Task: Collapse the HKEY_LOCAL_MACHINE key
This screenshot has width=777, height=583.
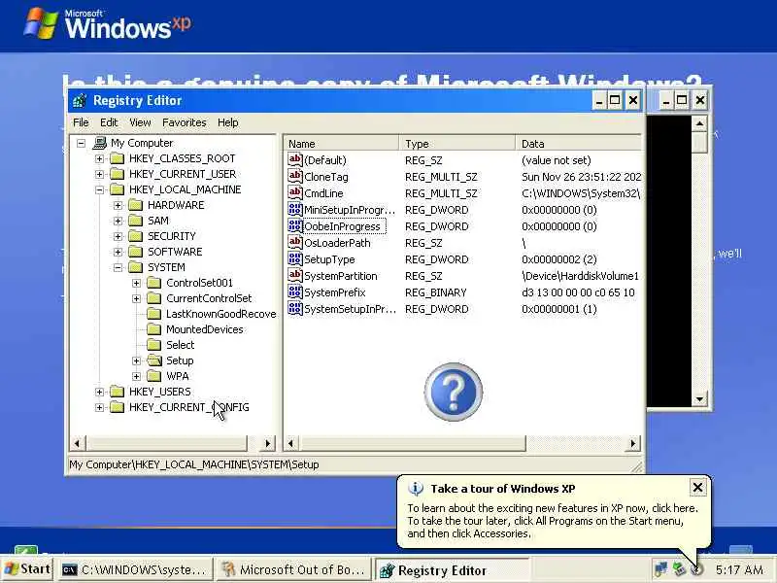Action: (x=100, y=189)
